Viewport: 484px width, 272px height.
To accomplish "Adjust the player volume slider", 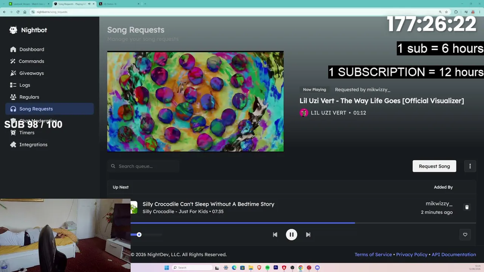I will [146, 235].
